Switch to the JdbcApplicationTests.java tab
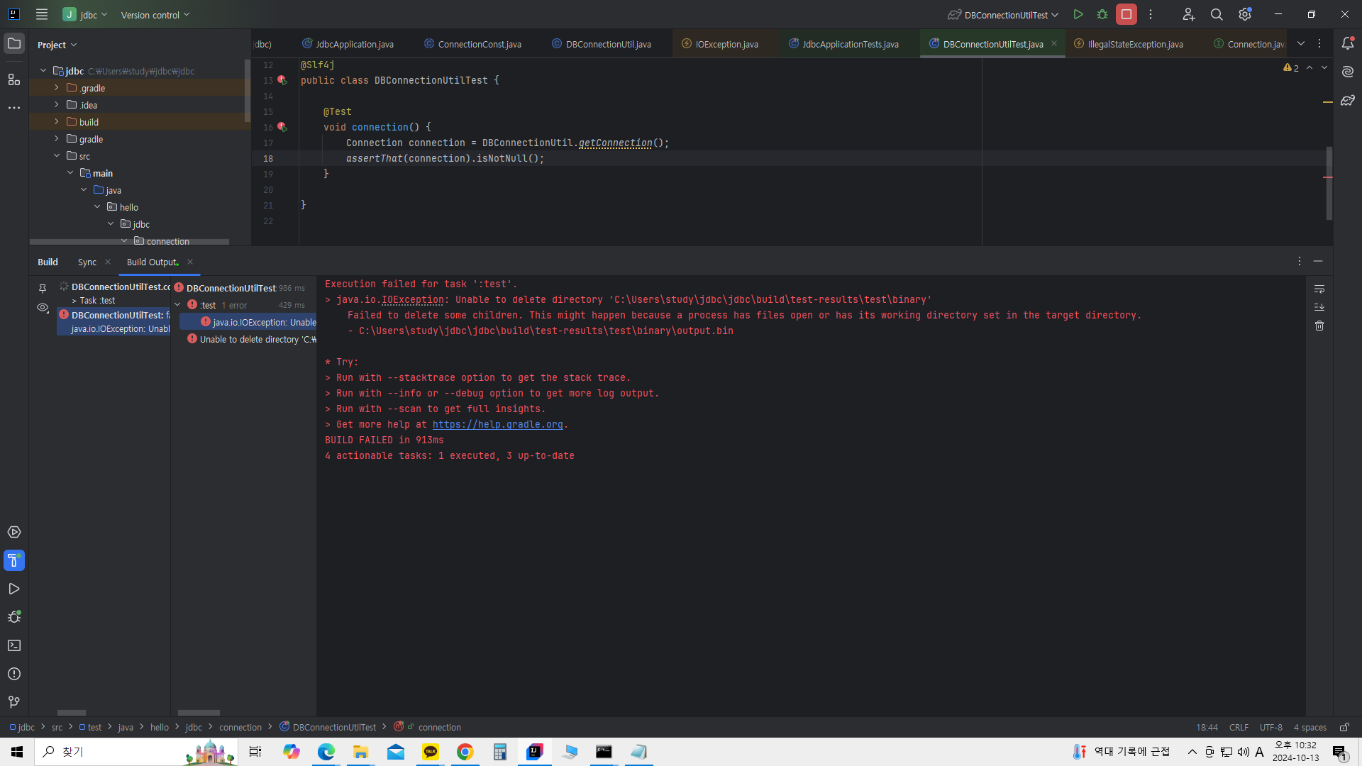The width and height of the screenshot is (1362, 766). 843,44
